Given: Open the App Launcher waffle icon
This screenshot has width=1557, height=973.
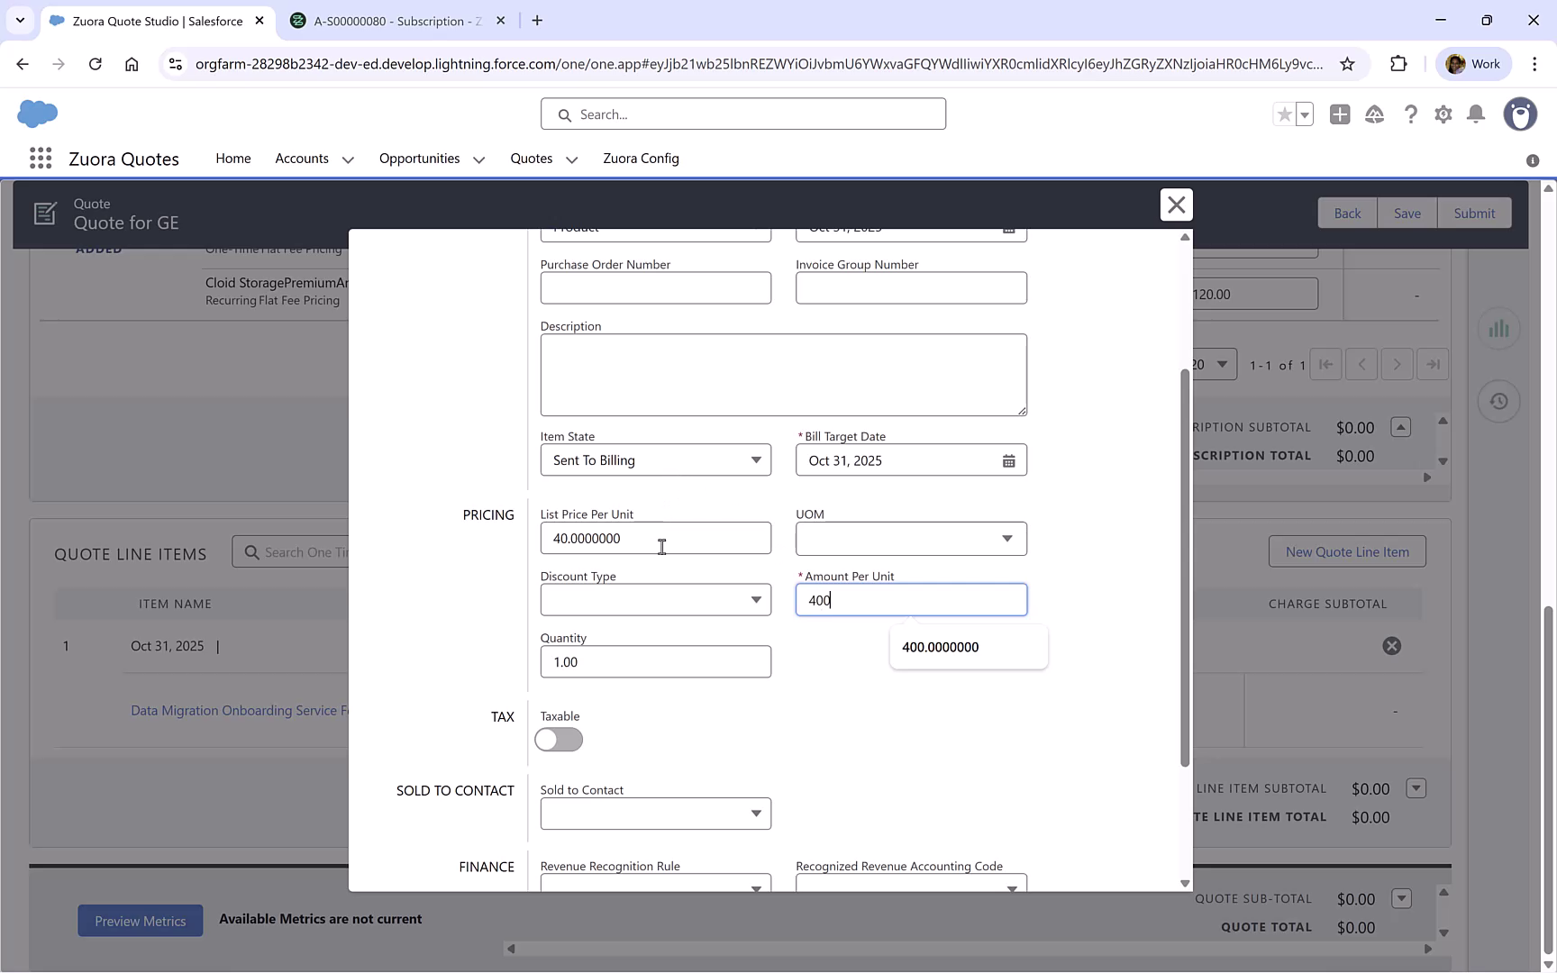Looking at the screenshot, I should pos(41,158).
